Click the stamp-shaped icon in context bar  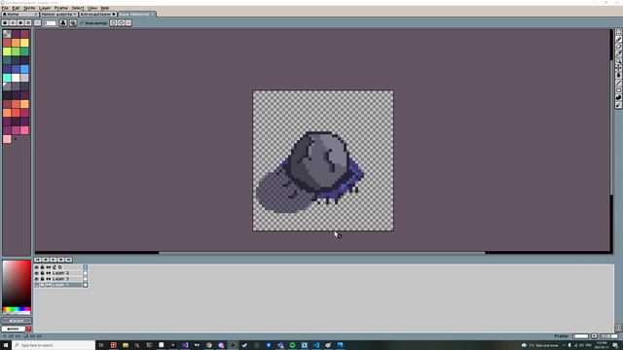click(x=63, y=23)
